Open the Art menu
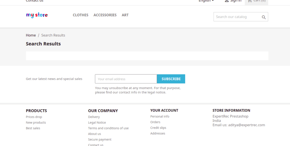Screen dimensions: 290x146 click(125, 15)
